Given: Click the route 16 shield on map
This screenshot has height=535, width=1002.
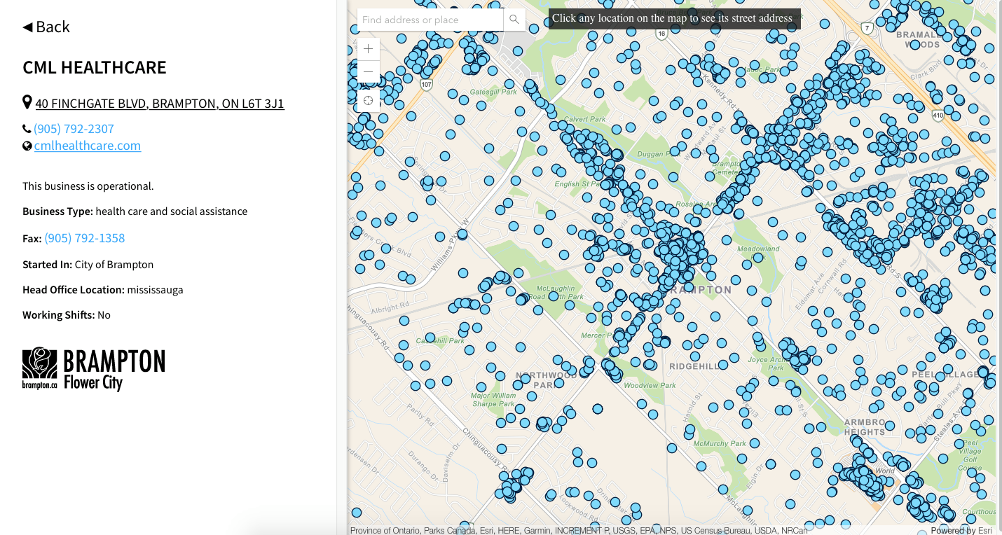Looking at the screenshot, I should [x=661, y=33].
